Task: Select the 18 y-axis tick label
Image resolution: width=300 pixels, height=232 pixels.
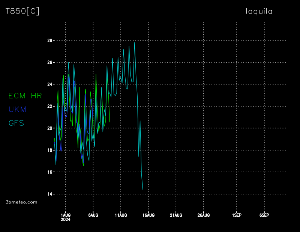Action: tap(49, 150)
